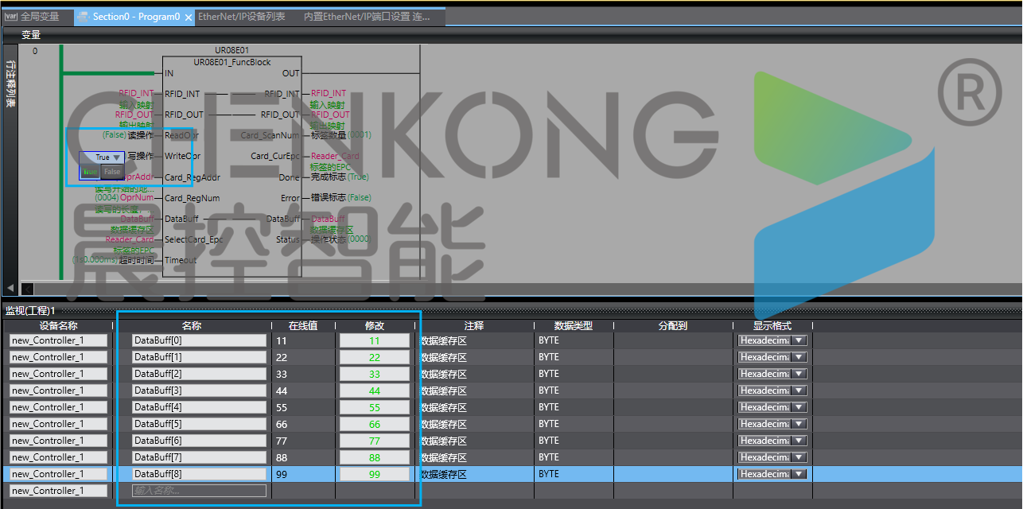Image resolution: width=1023 pixels, height=509 pixels.
Task: Open display format dropdown for DataBuff[5]
Action: coord(799,424)
